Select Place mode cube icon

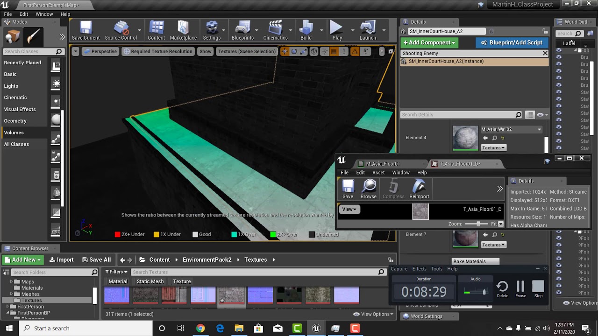click(x=13, y=37)
